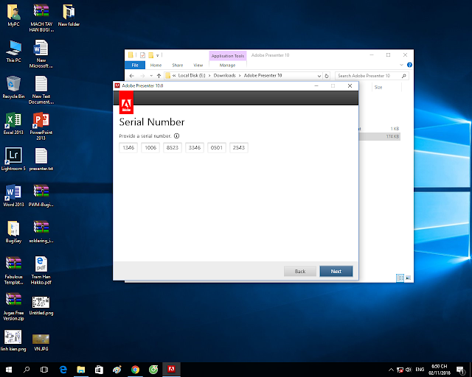Viewport: 472px width, 377px height.
Task: Expand the Explorer ribbon chevron
Action: point(401,65)
